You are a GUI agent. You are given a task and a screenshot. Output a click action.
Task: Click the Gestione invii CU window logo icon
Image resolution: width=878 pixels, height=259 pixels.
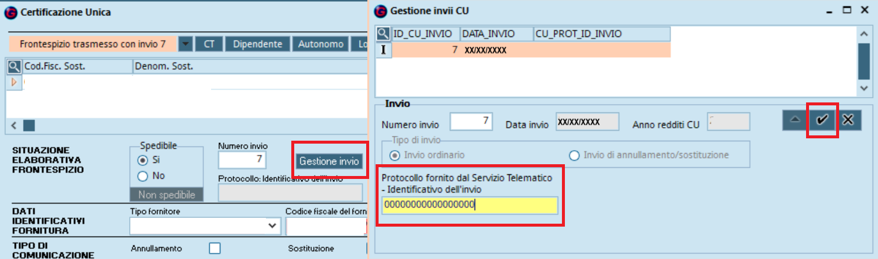pos(381,11)
